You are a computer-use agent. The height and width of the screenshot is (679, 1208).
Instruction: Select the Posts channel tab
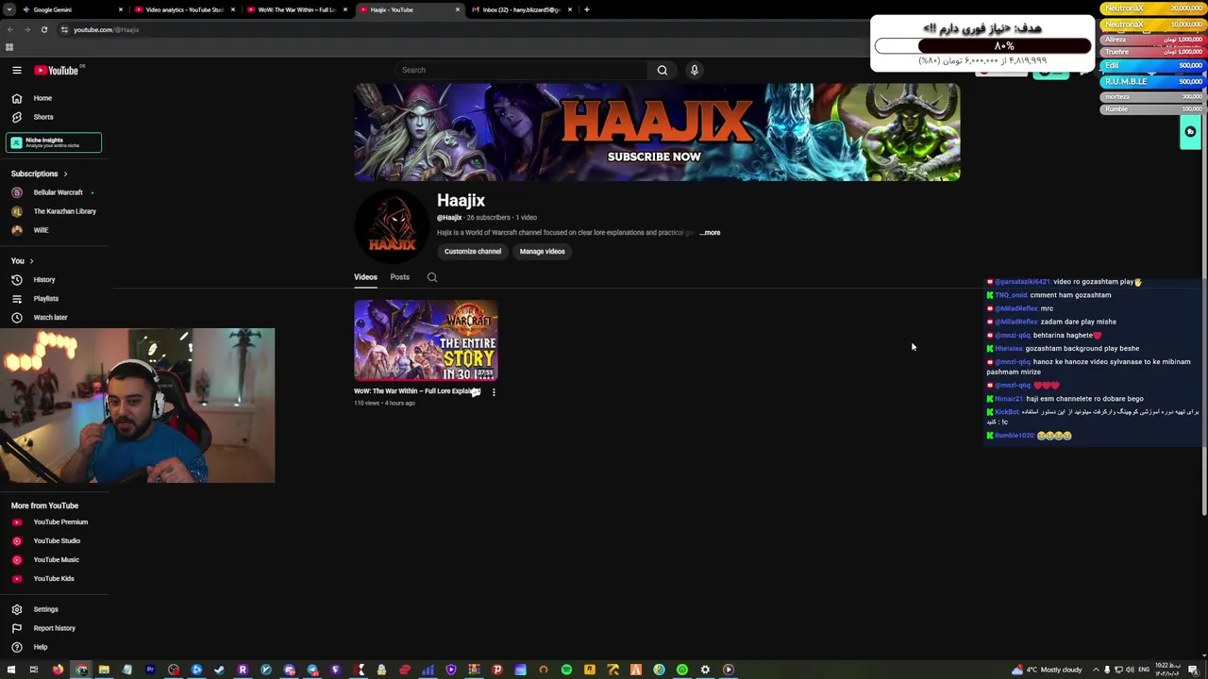click(400, 277)
